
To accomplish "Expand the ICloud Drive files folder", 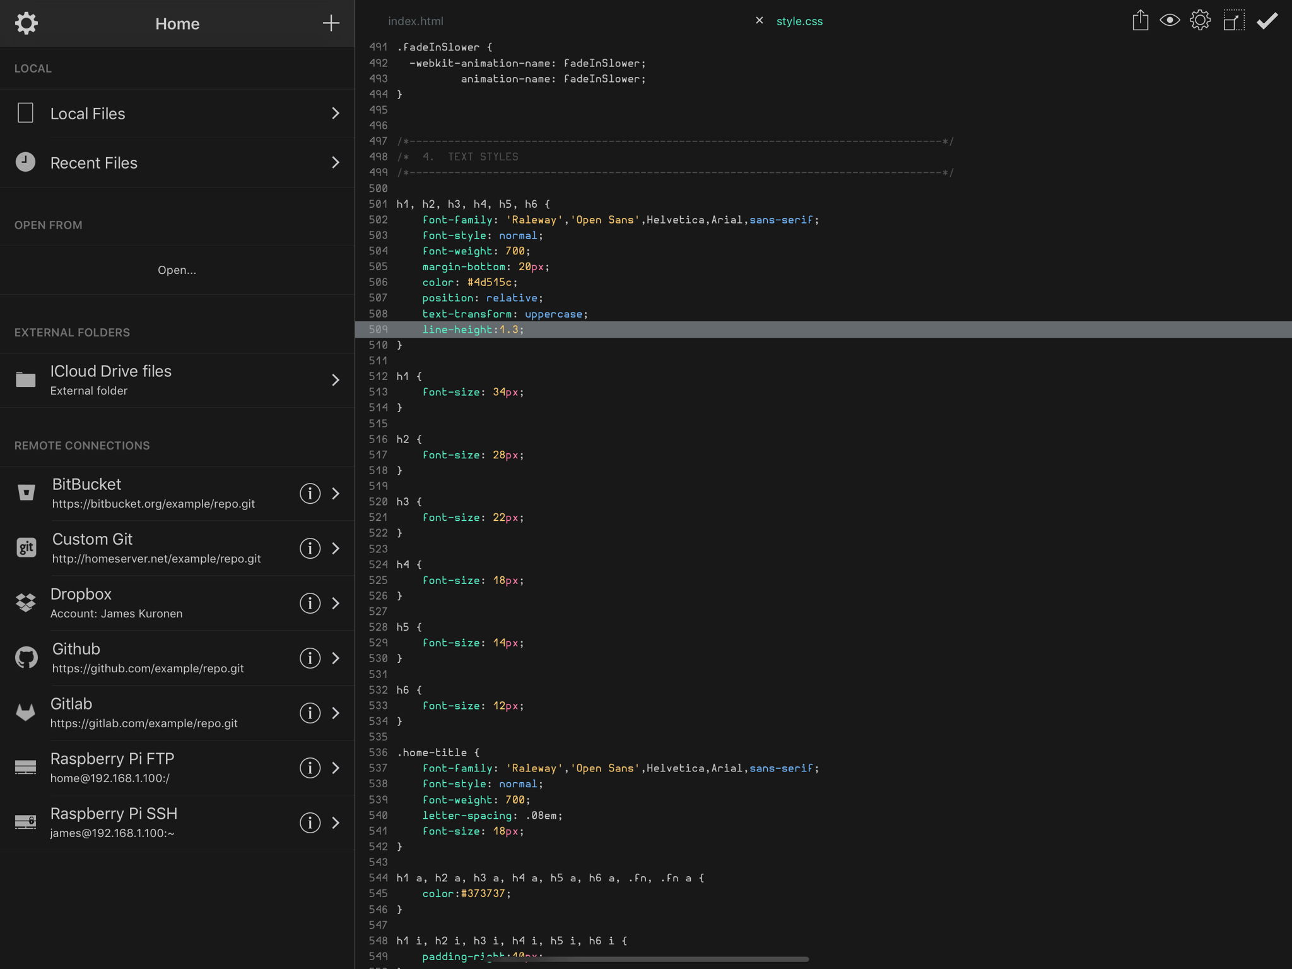I will click(336, 380).
